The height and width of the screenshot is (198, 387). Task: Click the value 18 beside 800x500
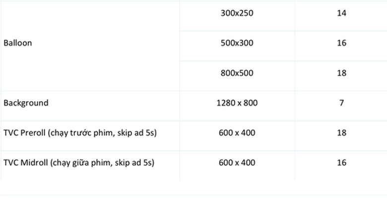[x=341, y=73]
